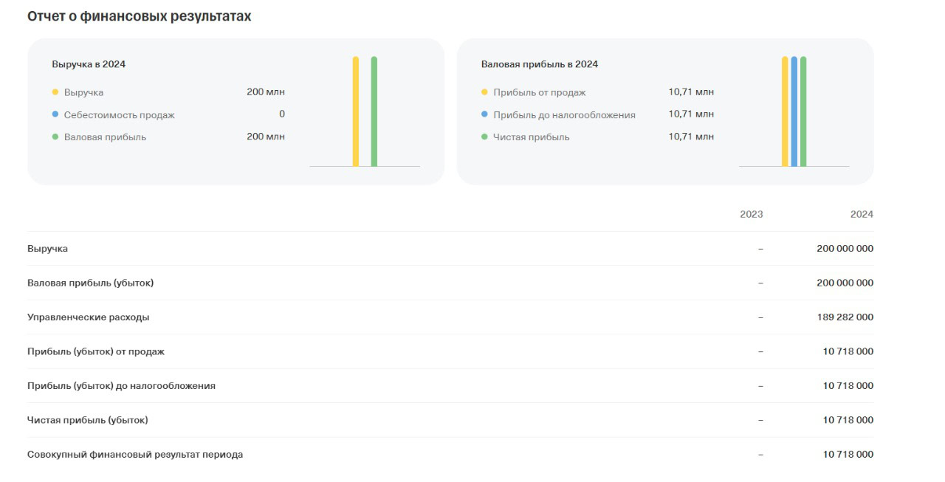
Task: Select green bar in Валовая прибыль в 2024 chart
Action: [803, 111]
